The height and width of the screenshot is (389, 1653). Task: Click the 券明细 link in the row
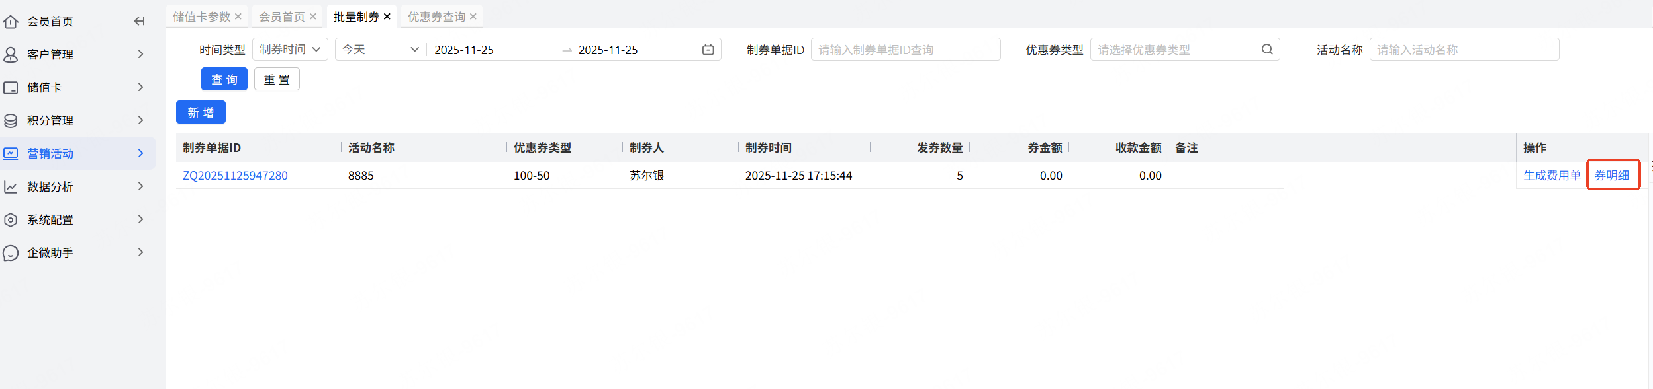1611,176
